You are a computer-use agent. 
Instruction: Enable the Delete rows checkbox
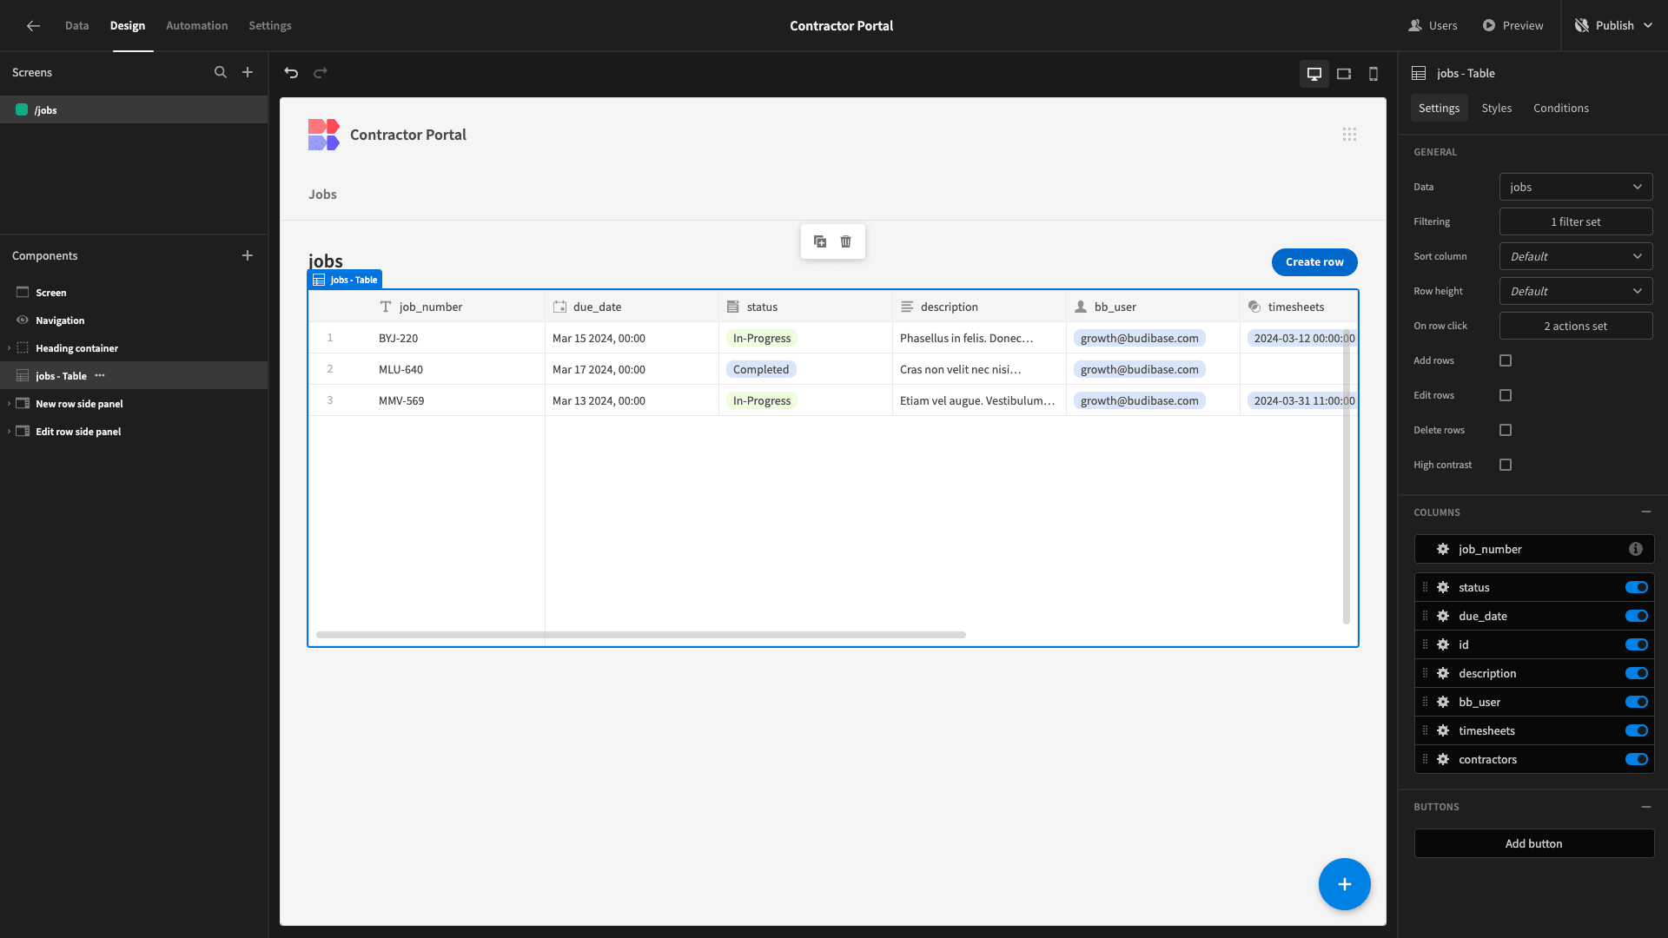click(x=1506, y=430)
